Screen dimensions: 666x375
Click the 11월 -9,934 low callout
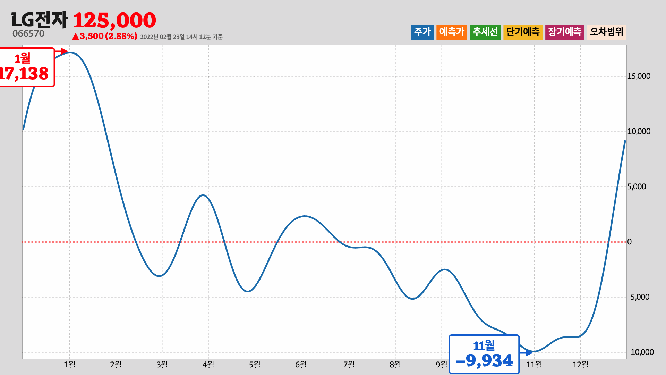(x=484, y=354)
